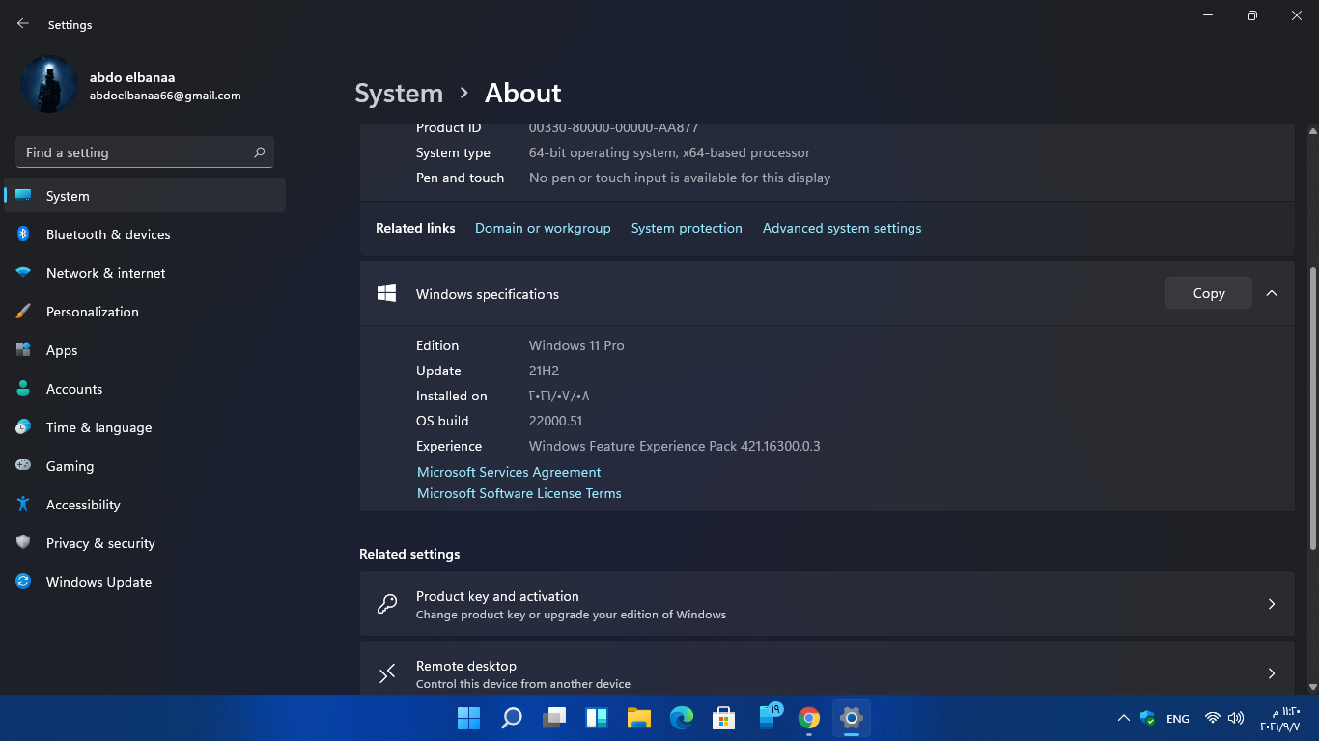Open Advanced system settings link
This screenshot has height=741, width=1319.
click(x=842, y=229)
